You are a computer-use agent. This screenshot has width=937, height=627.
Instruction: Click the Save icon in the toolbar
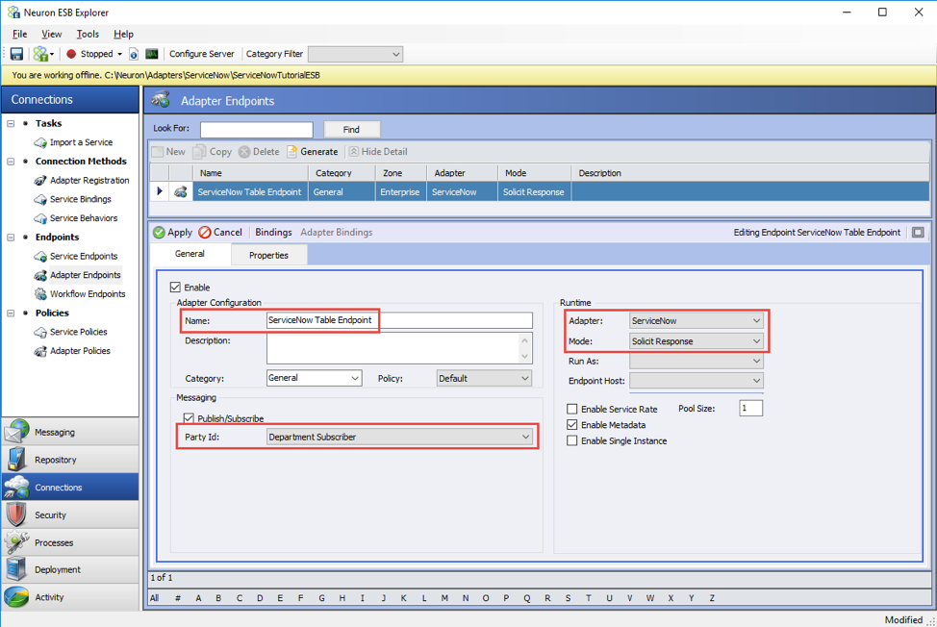(x=16, y=54)
